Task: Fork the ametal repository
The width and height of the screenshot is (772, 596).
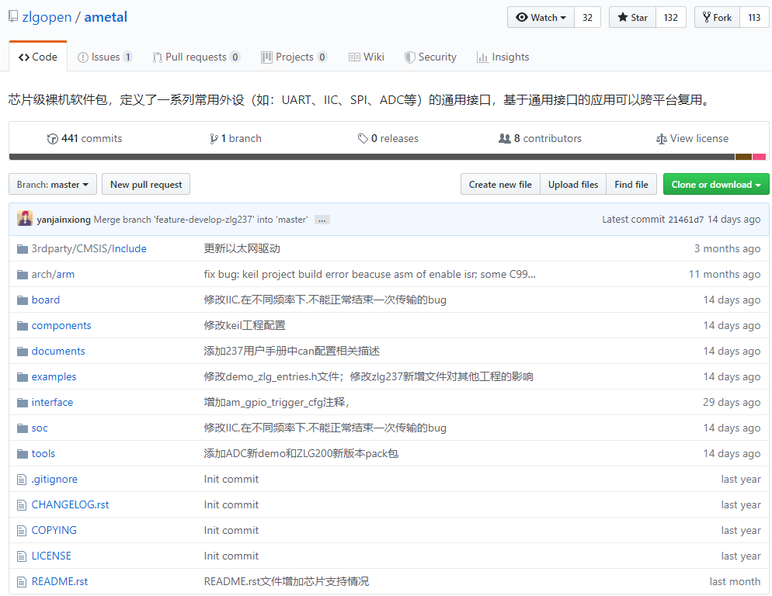Action: click(x=718, y=17)
